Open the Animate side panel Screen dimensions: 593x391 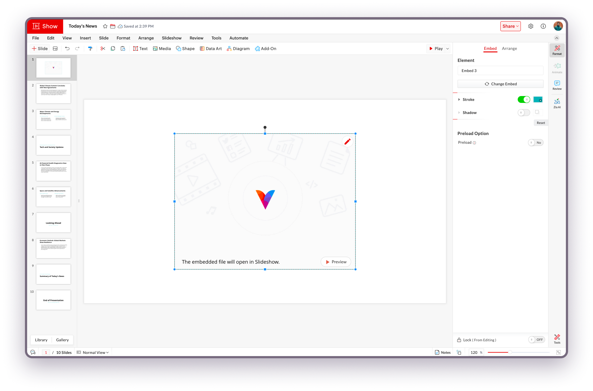click(557, 68)
